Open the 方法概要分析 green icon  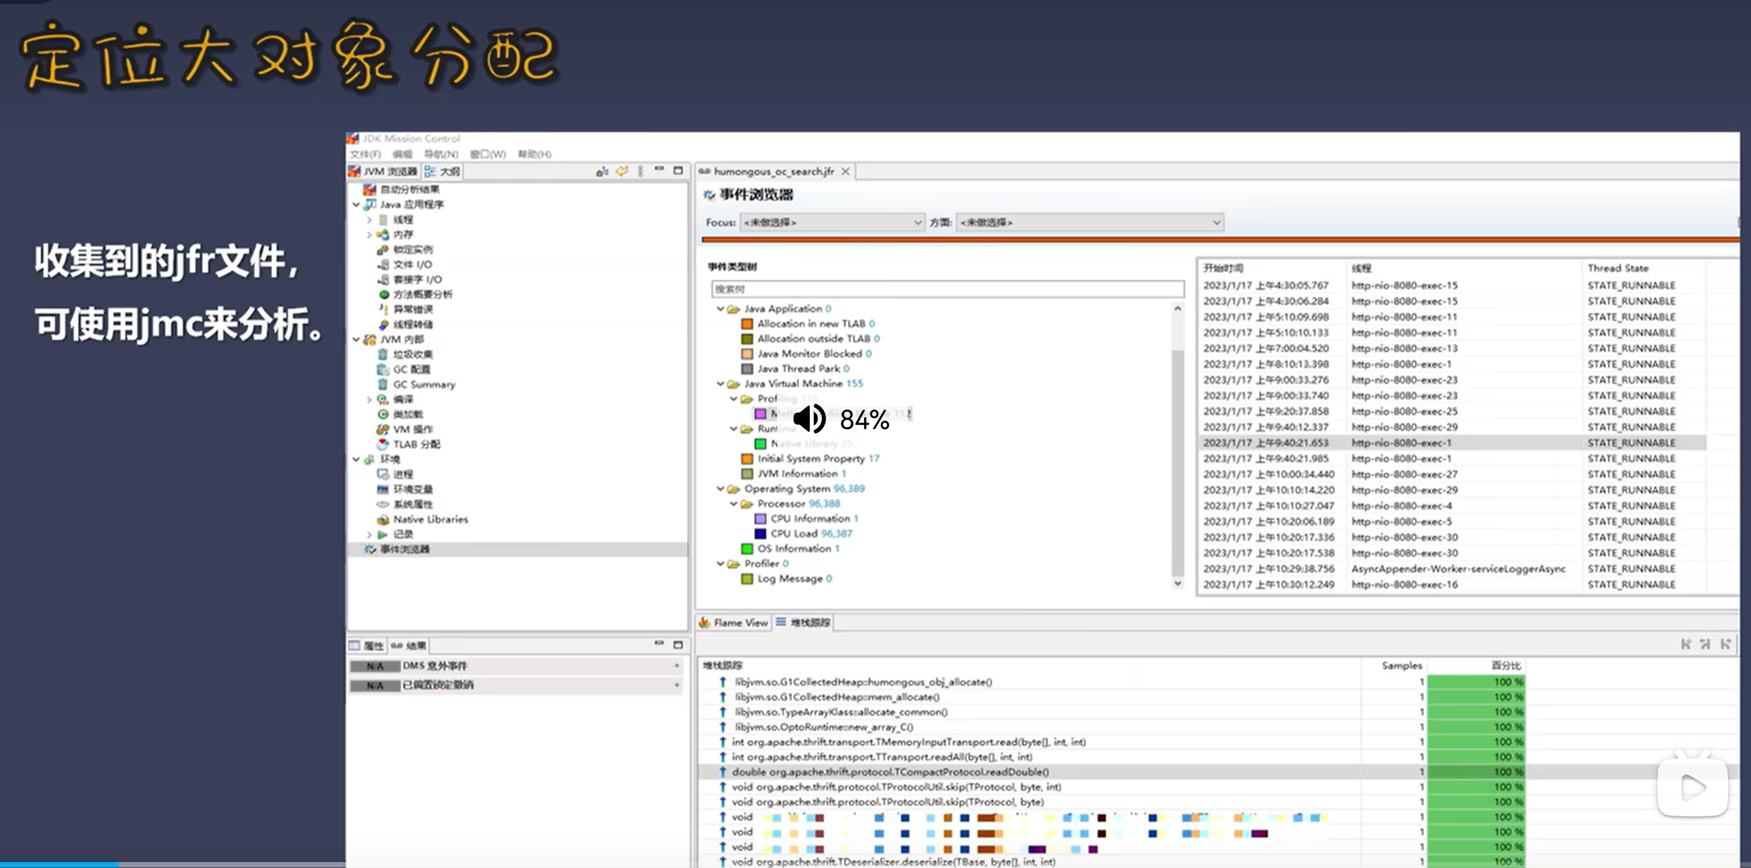click(383, 294)
